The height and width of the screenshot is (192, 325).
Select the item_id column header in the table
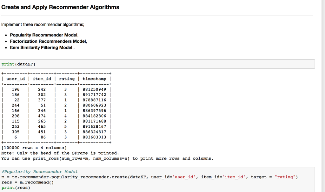(42, 79)
